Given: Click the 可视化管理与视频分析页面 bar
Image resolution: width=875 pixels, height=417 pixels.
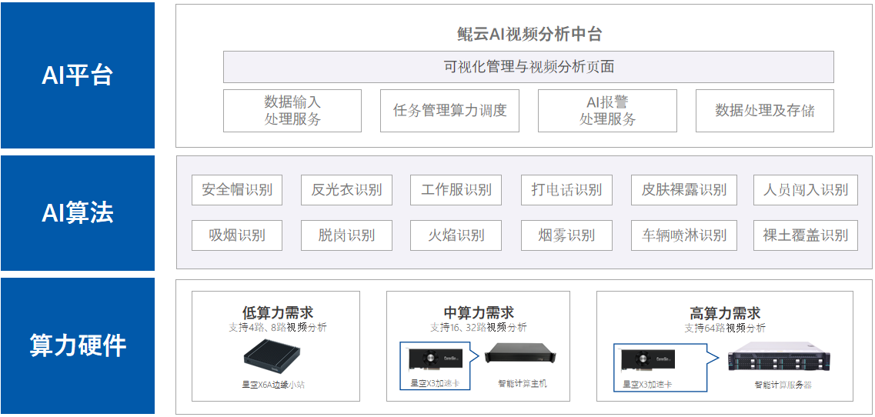Looking at the screenshot, I should (528, 67).
